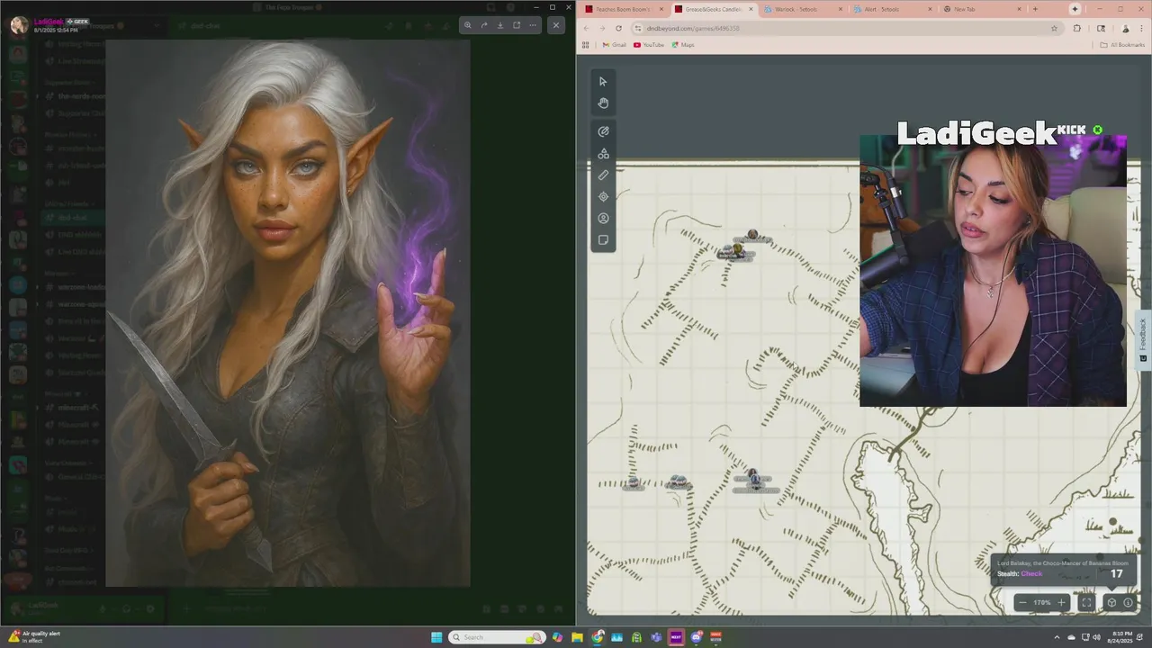Select the ruler measure tool

(x=603, y=175)
